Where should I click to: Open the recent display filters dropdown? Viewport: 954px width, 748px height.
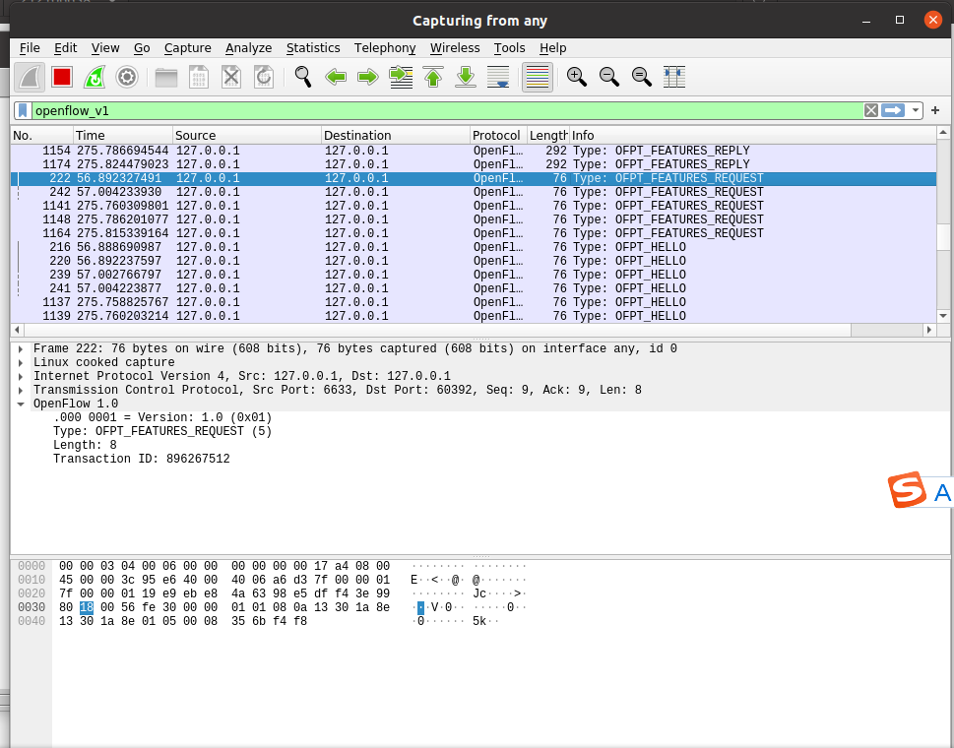(916, 110)
